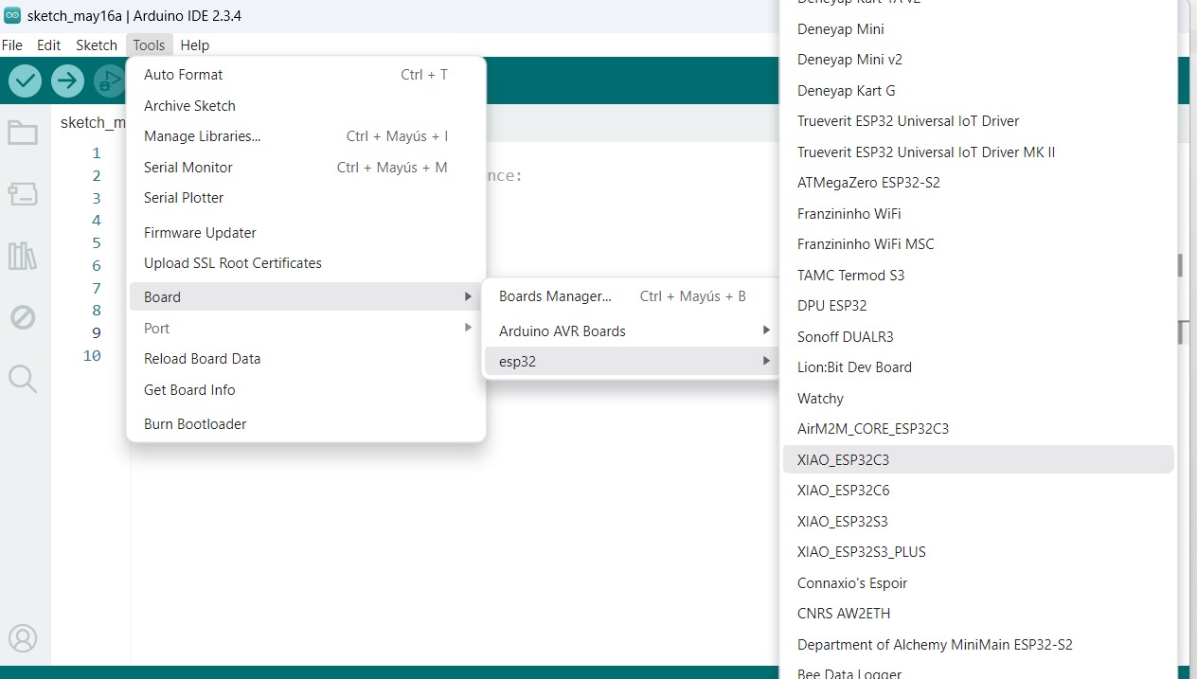Select ATMegaZero ESP32-S2 board
This screenshot has height=679, width=1197.
click(978, 183)
